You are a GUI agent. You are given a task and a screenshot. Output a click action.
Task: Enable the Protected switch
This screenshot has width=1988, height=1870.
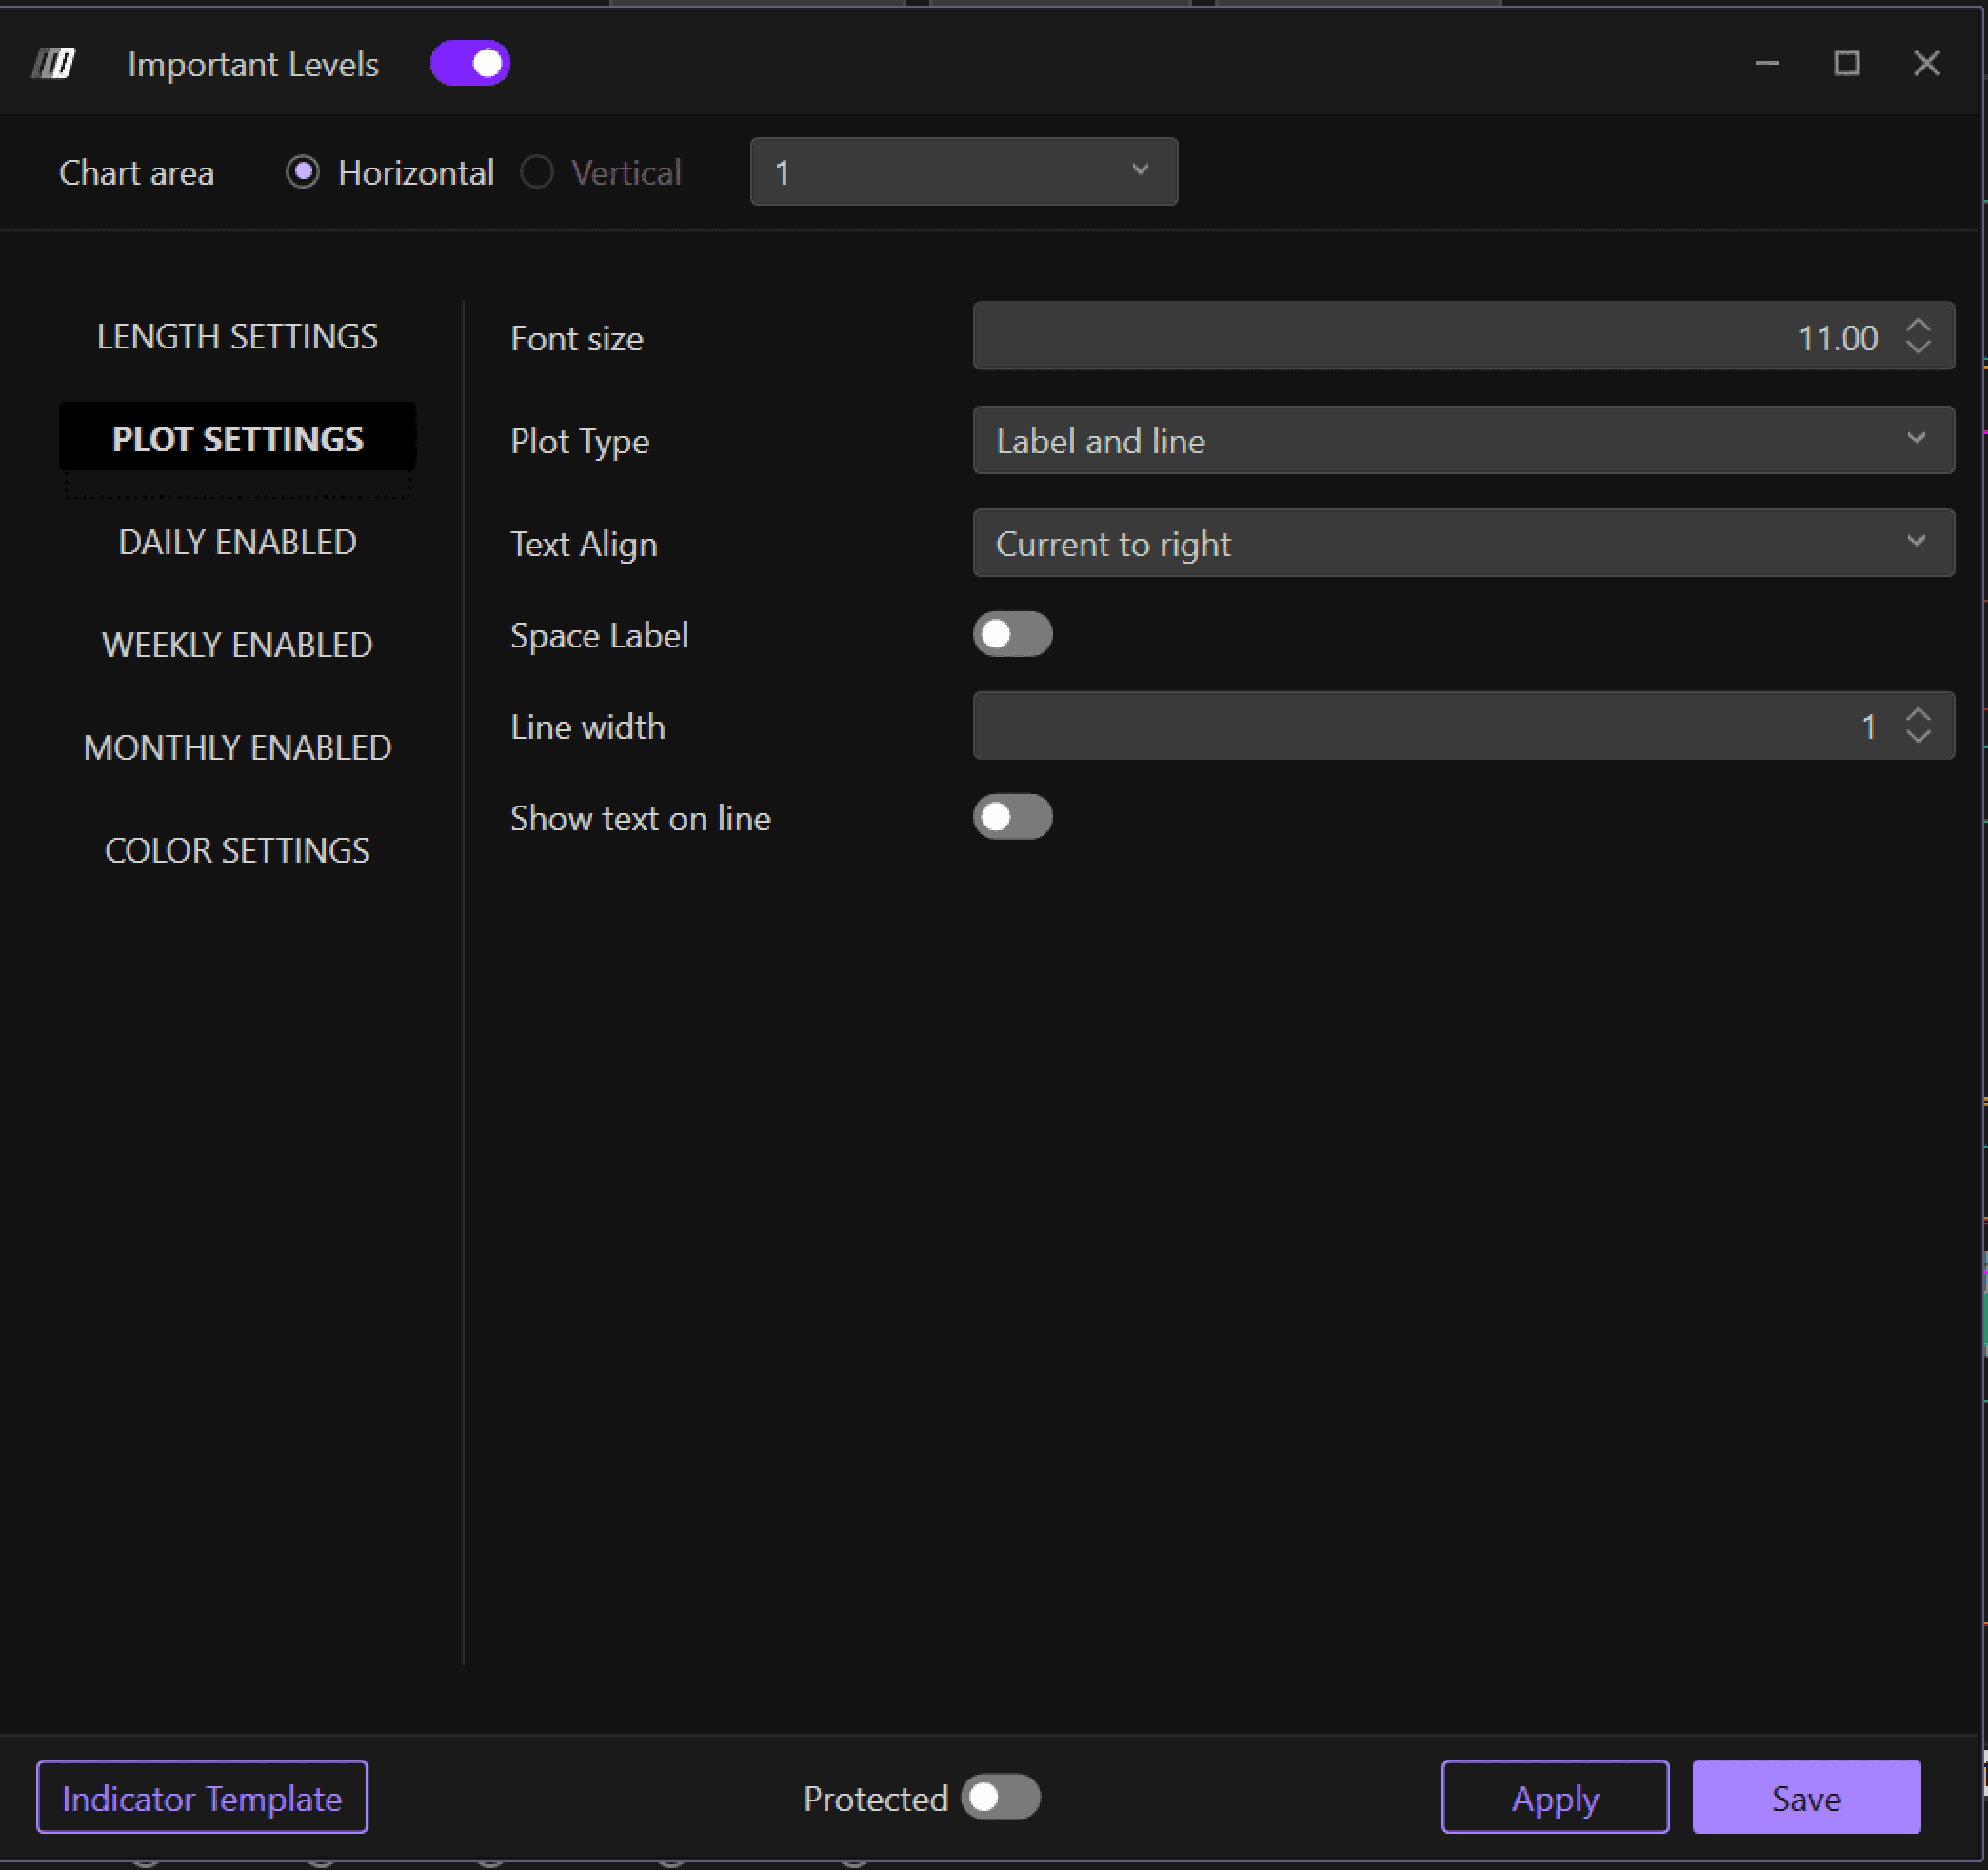(x=1000, y=1797)
